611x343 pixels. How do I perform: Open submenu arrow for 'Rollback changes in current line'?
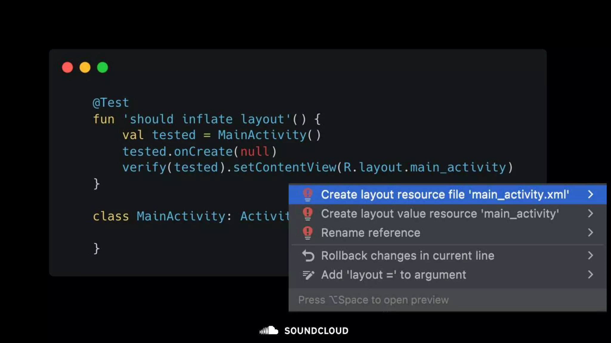tap(590, 255)
